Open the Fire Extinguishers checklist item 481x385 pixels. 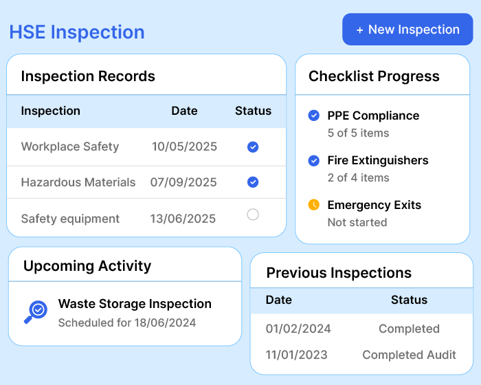pyautogui.click(x=377, y=160)
